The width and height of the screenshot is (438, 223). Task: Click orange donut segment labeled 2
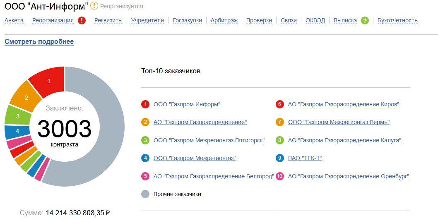[26, 98]
